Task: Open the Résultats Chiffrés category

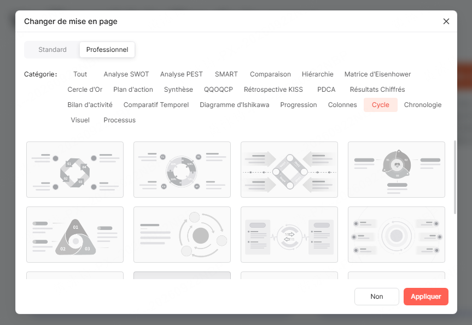Action: (x=377, y=90)
